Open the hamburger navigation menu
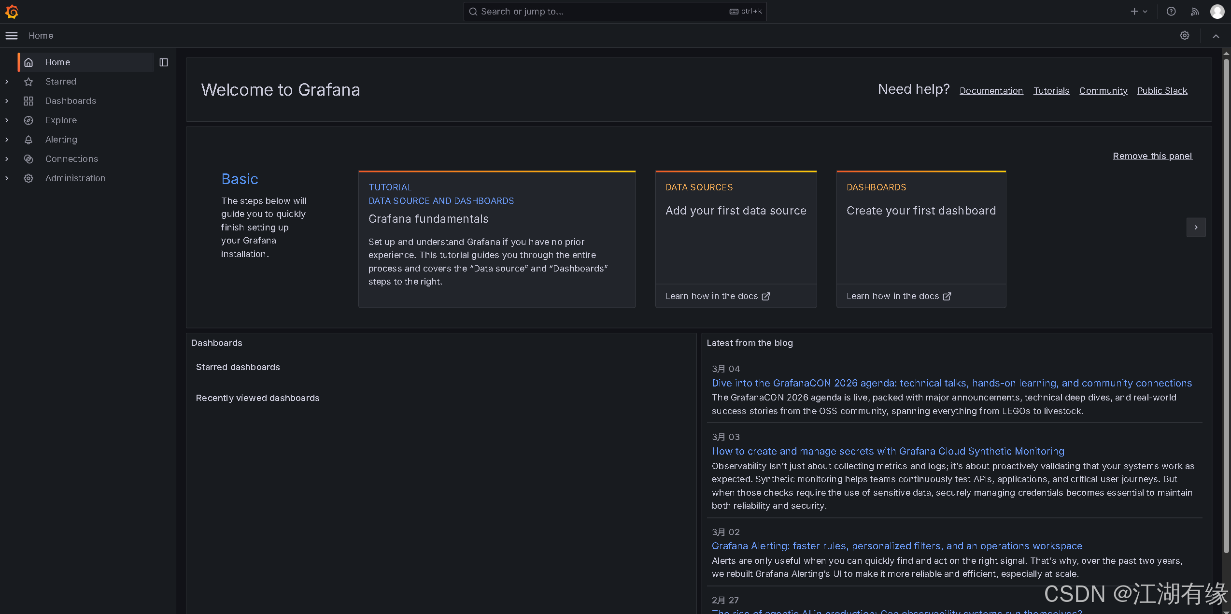The width and height of the screenshot is (1231, 614). click(12, 36)
